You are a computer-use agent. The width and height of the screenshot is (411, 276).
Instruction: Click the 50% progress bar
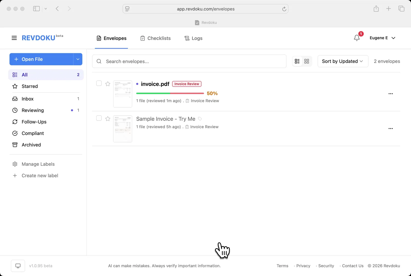tap(170, 93)
